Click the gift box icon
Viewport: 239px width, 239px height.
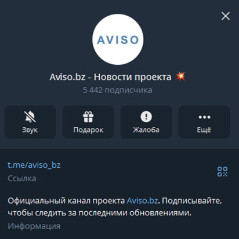click(88, 117)
